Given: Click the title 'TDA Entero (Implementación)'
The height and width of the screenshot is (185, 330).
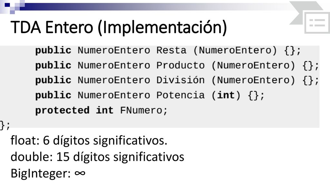Looking at the screenshot, I should [x=119, y=27].
